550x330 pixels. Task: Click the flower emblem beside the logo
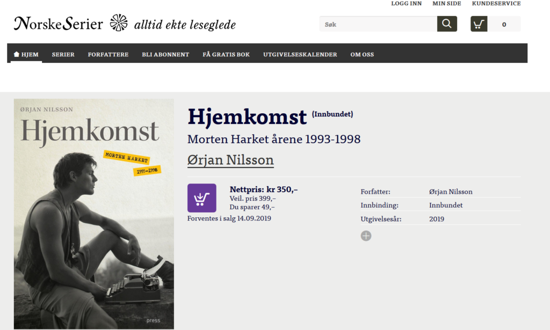point(119,23)
